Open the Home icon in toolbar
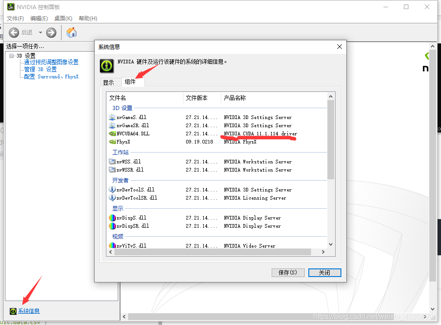Image resolution: width=441 pixels, height=325 pixels. pos(72,32)
